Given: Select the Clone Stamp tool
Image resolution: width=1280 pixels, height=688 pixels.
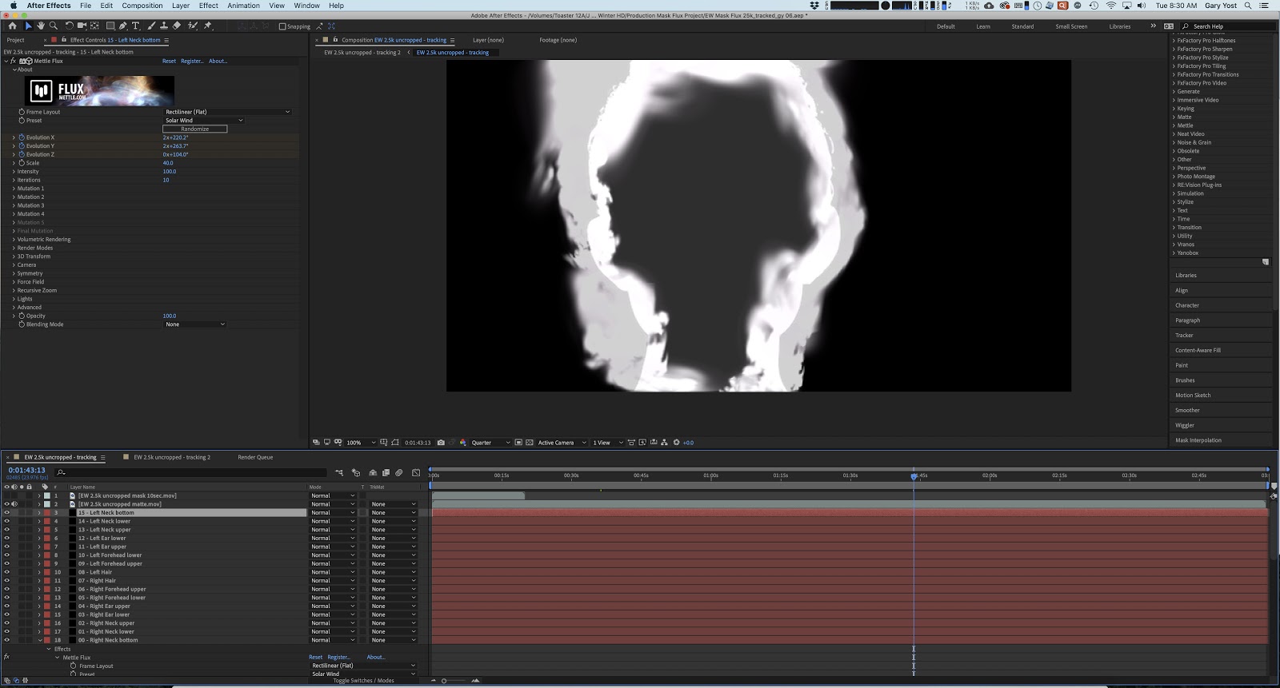Looking at the screenshot, I should click(164, 26).
